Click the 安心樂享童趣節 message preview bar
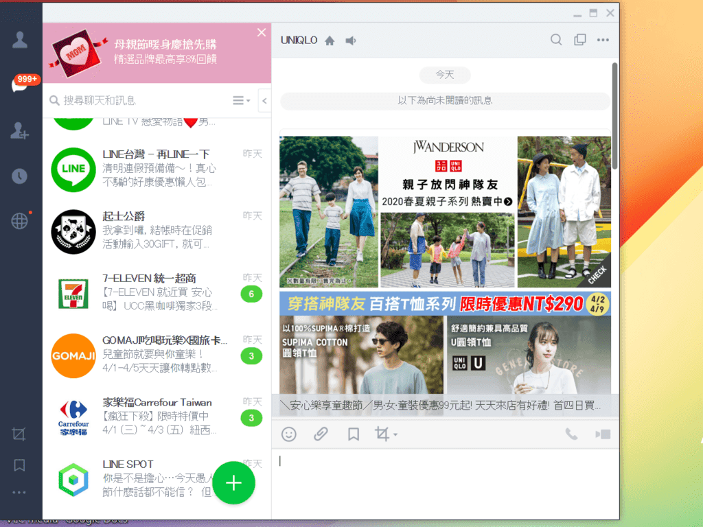 coord(445,406)
